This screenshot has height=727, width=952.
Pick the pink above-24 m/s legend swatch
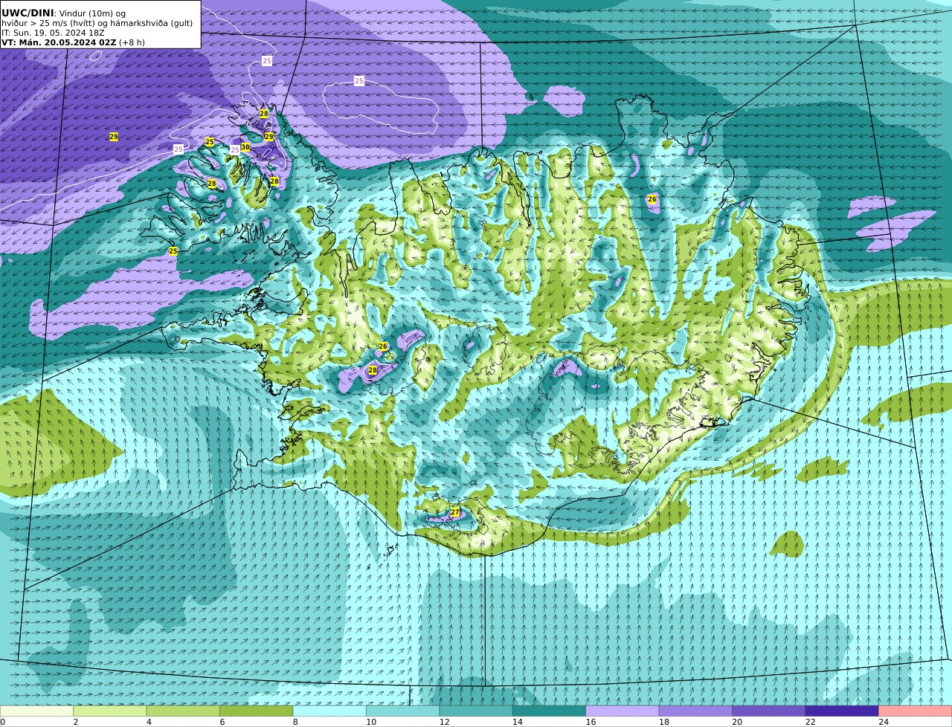click(x=916, y=711)
